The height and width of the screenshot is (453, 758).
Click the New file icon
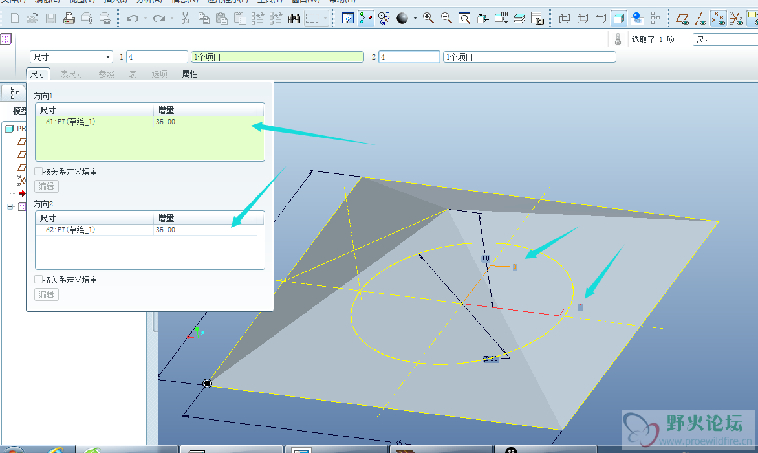coord(14,18)
